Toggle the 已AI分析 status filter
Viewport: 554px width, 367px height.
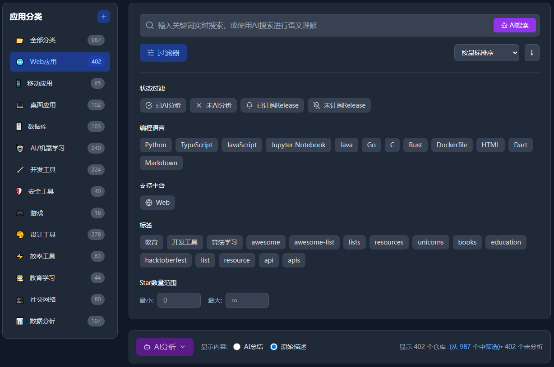pos(163,105)
